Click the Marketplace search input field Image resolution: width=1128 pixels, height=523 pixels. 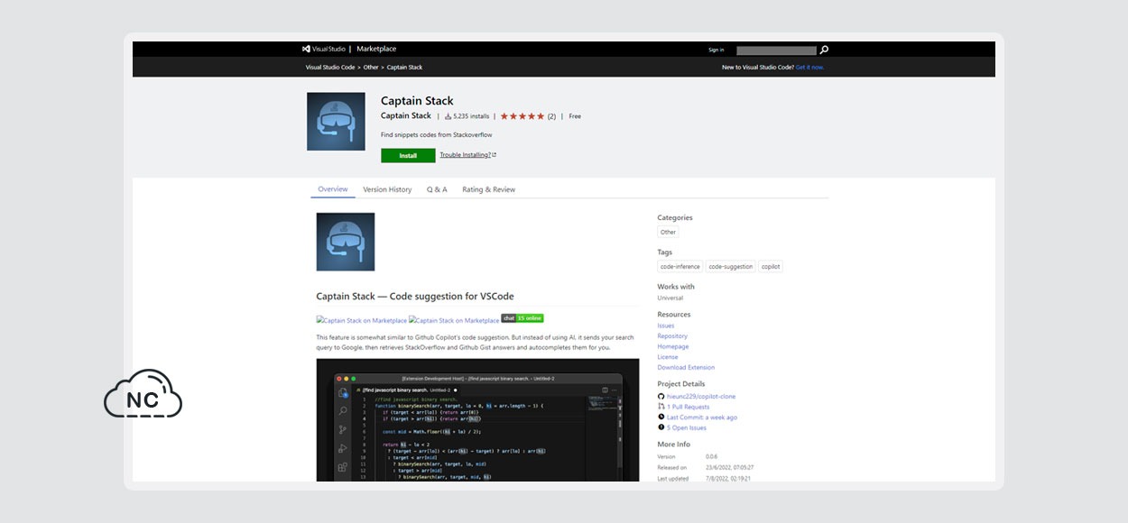coord(776,50)
